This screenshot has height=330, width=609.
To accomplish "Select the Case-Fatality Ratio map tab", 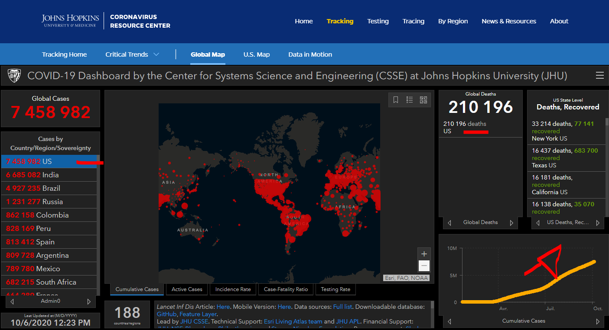I will click(x=286, y=289).
